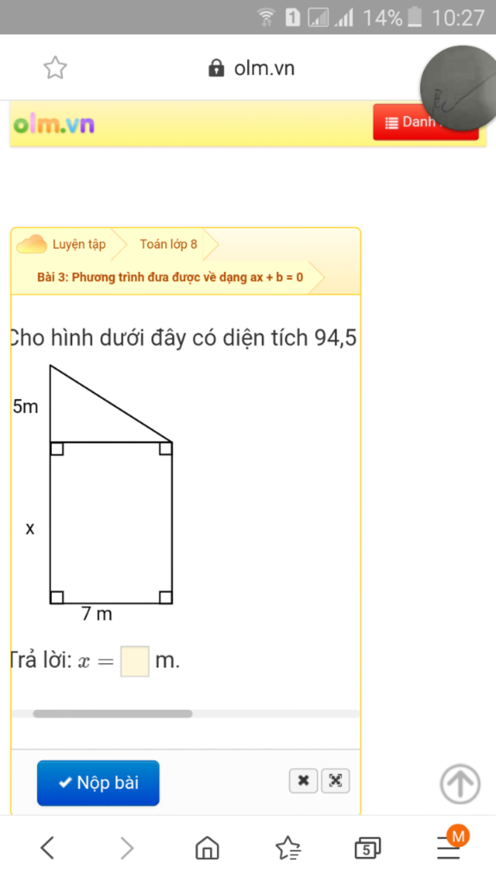Open the browser home page icon
The image size is (496, 881).
(207, 848)
